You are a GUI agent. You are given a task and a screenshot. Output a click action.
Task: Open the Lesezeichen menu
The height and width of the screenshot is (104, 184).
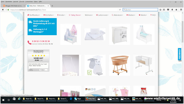click(29, 2)
